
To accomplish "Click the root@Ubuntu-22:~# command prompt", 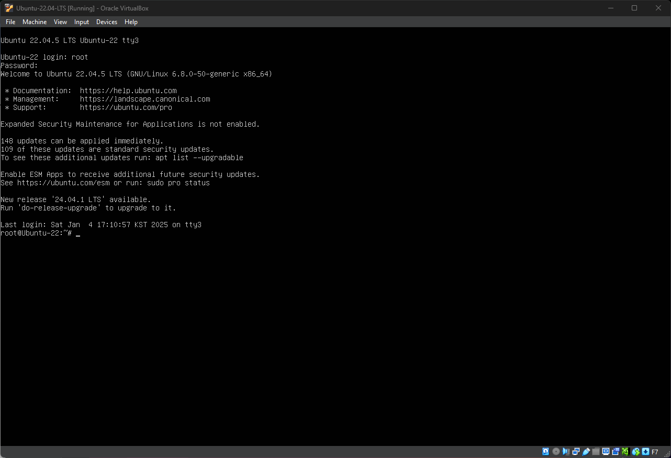I will coord(36,233).
